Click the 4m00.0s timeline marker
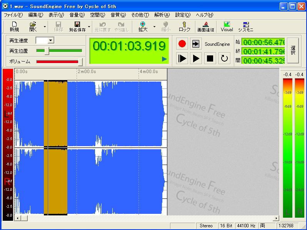 pos(148,72)
